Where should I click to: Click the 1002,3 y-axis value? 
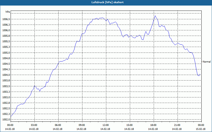point(6,114)
